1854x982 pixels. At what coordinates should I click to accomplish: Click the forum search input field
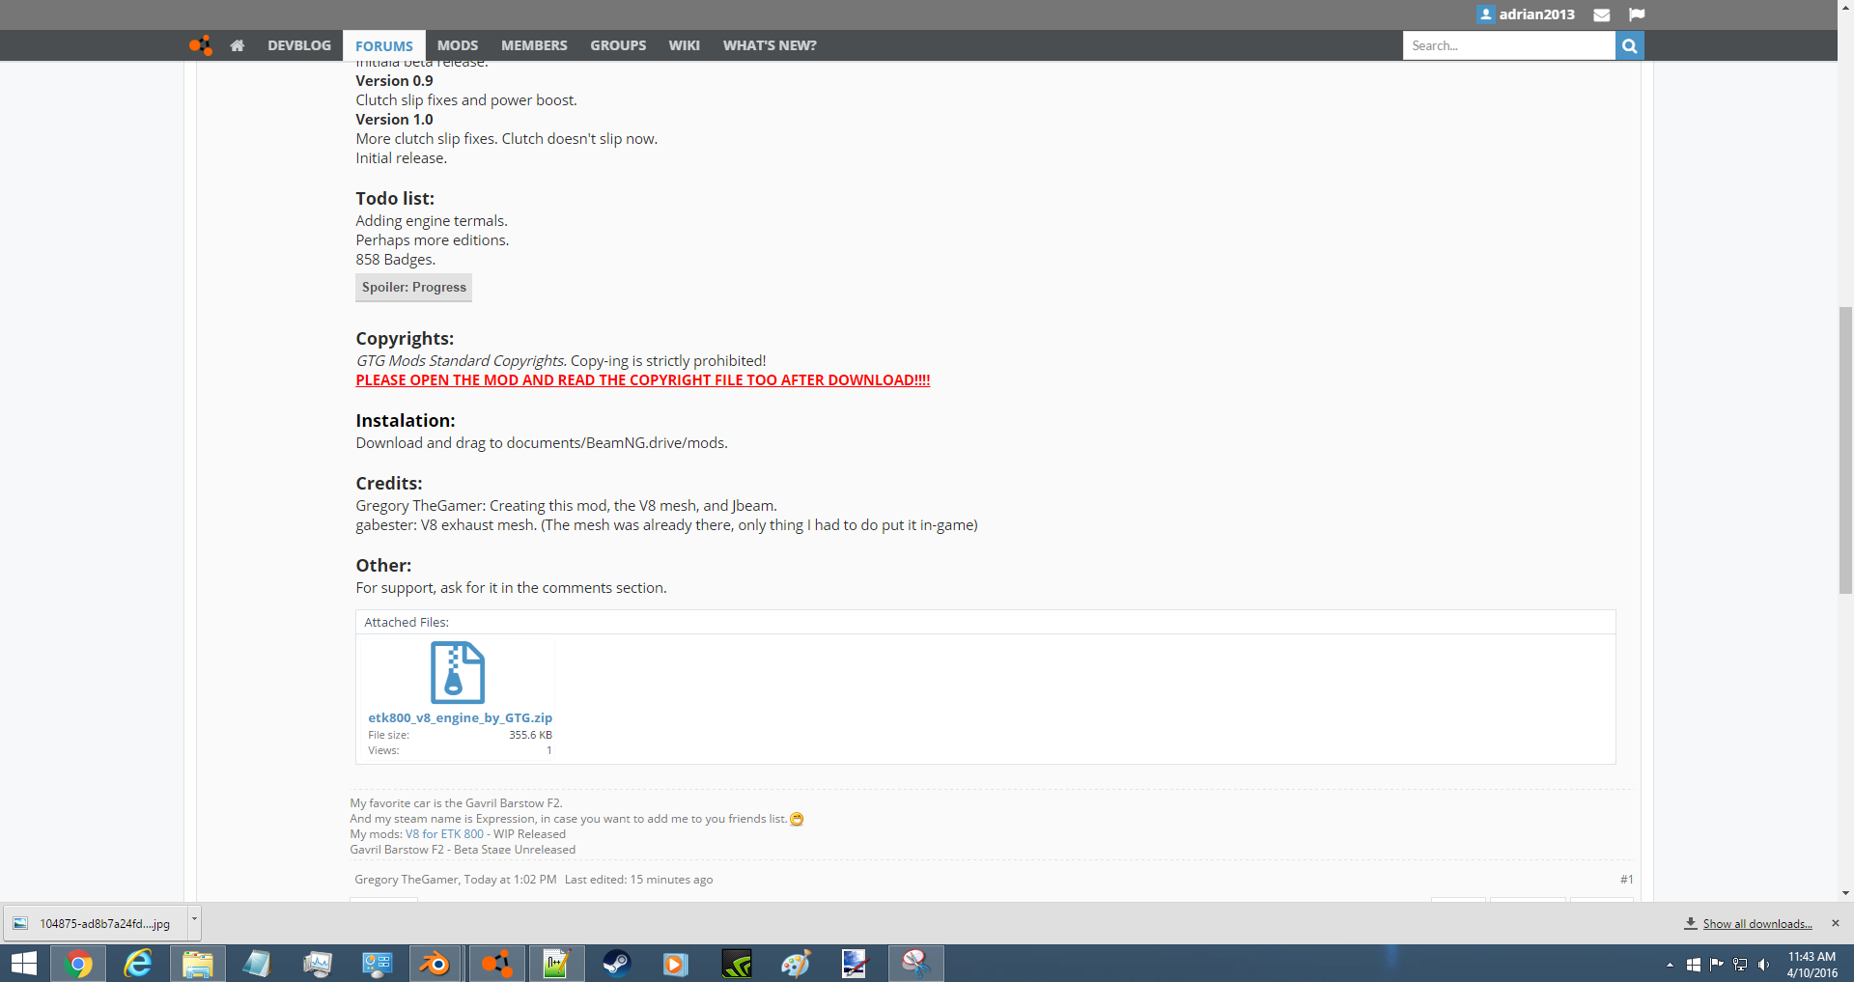(x=1508, y=45)
